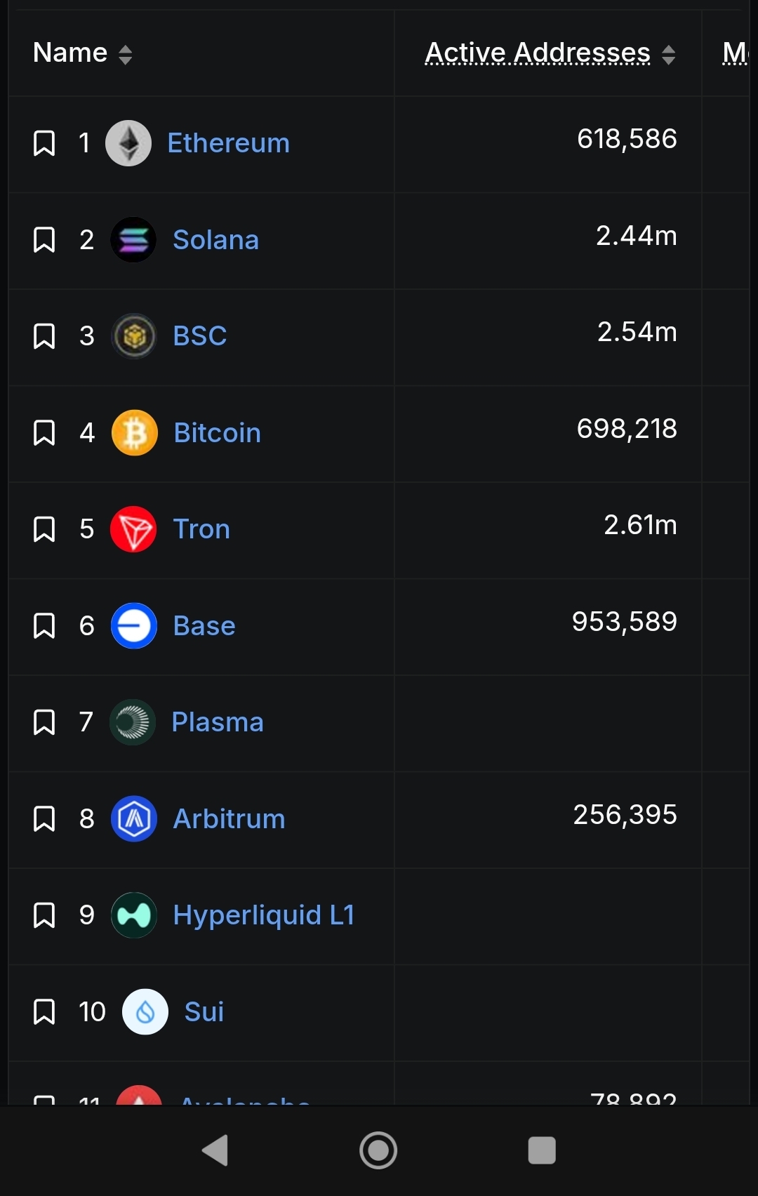Click the Base chain logo icon
Screen dimensions: 758x1196
pyautogui.click(x=134, y=626)
